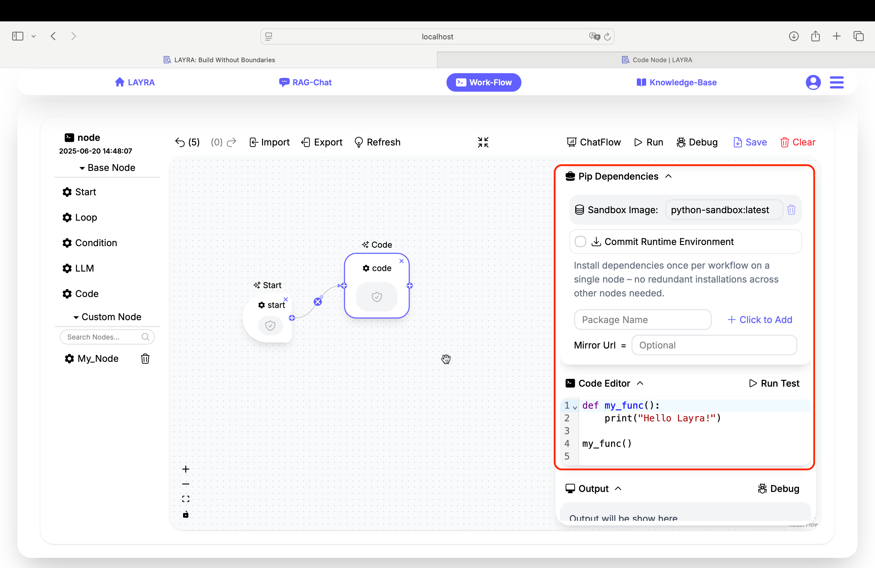Run the workflow from toolbar
The height and width of the screenshot is (568, 875).
click(x=648, y=142)
